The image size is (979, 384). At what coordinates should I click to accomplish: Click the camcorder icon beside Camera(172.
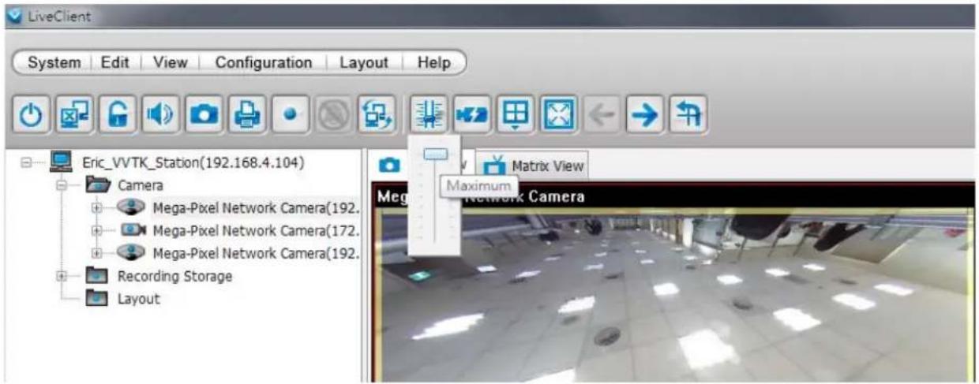[x=133, y=231]
